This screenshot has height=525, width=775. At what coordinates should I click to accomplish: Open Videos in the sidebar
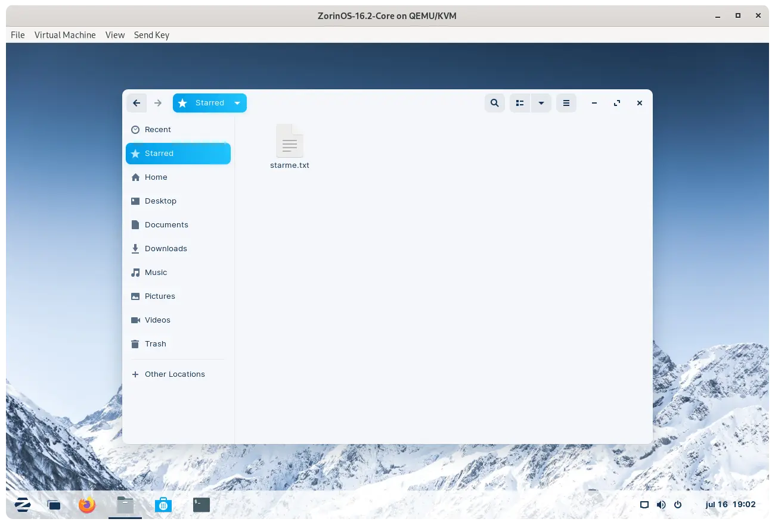pyautogui.click(x=178, y=320)
